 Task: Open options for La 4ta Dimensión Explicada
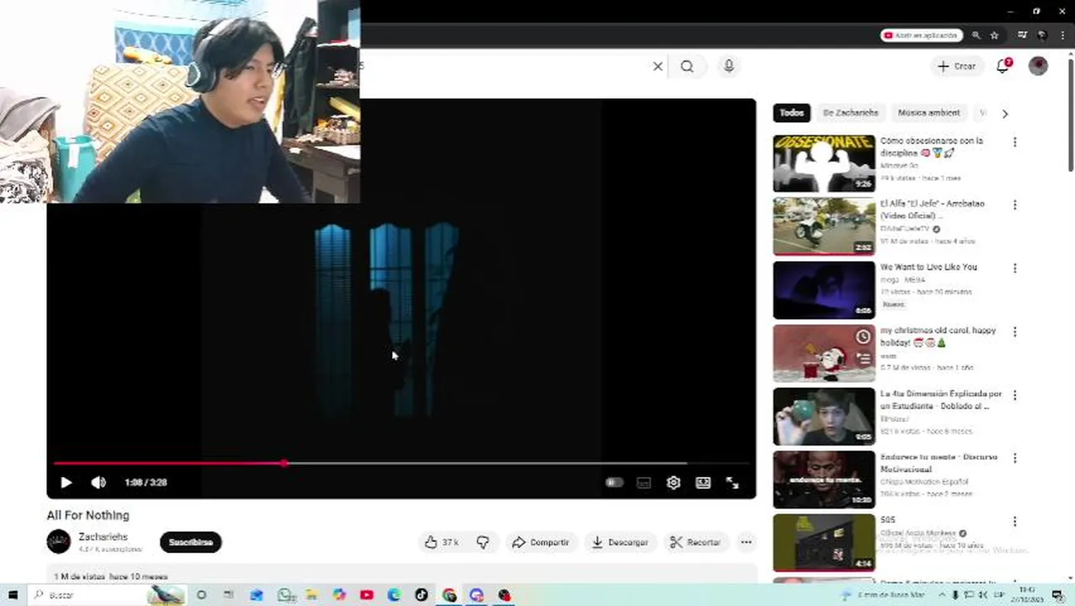click(1014, 395)
